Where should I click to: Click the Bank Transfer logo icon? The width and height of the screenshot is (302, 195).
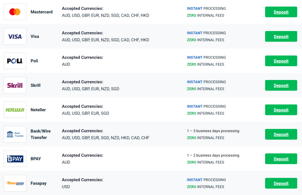click(x=15, y=134)
